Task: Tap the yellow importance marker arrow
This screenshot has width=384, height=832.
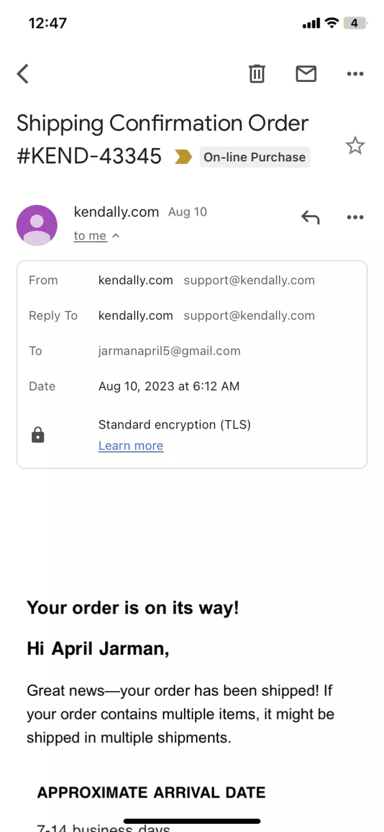Action: point(183,157)
